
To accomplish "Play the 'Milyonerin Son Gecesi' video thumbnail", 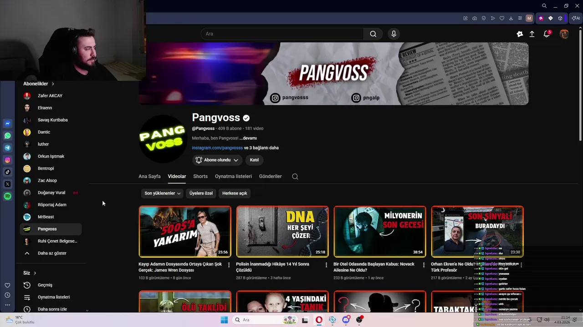I will (x=380, y=232).
